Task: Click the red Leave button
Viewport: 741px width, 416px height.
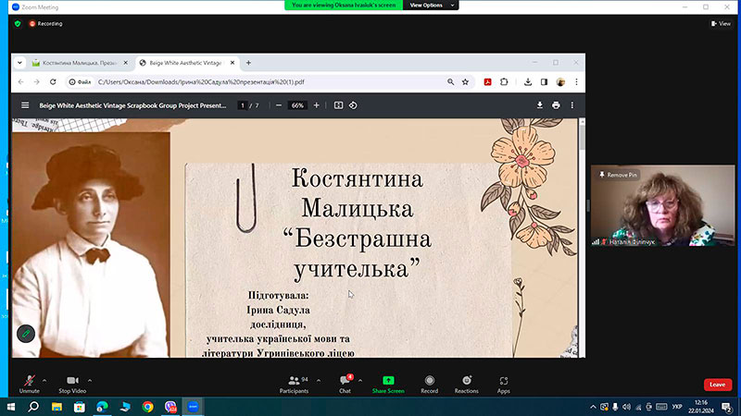Action: [x=717, y=385]
